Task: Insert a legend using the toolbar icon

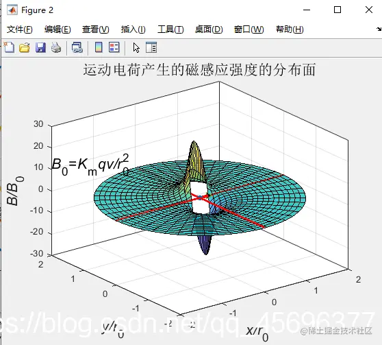Action: click(x=114, y=47)
